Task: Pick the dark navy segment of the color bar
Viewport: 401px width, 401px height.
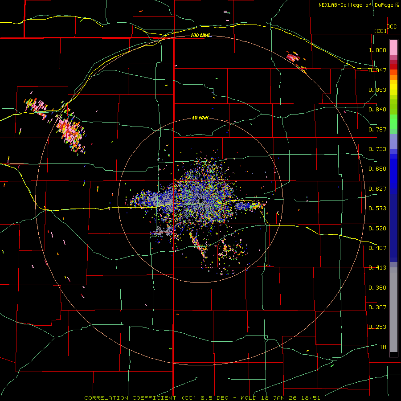Action: click(393, 228)
